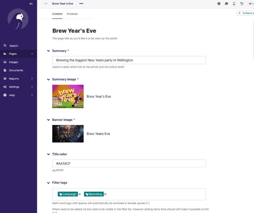
Task: Expand the breadcrumb arrow in header
Action: pos(45,4)
